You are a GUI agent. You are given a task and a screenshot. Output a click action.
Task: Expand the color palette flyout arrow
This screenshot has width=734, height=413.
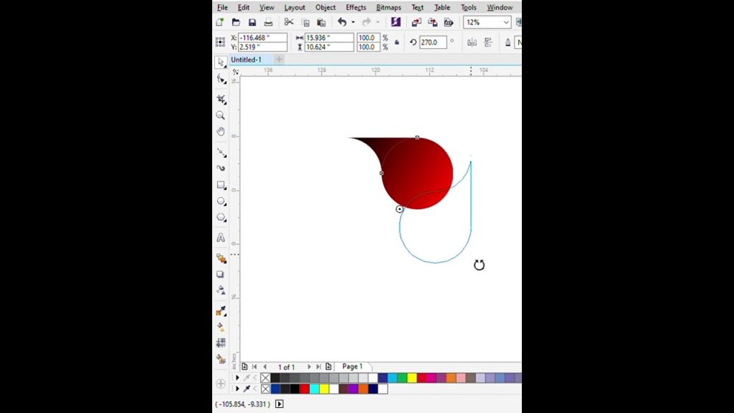point(237,378)
